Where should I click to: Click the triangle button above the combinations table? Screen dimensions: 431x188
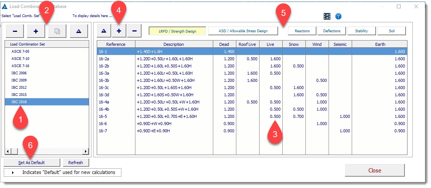[104, 31]
